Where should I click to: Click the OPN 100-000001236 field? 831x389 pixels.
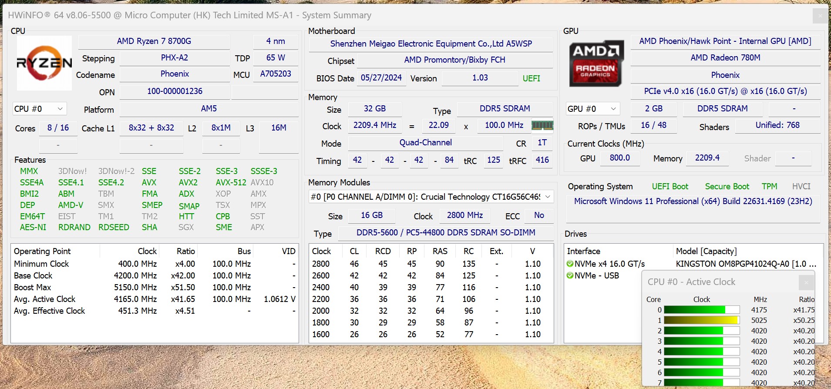(175, 91)
